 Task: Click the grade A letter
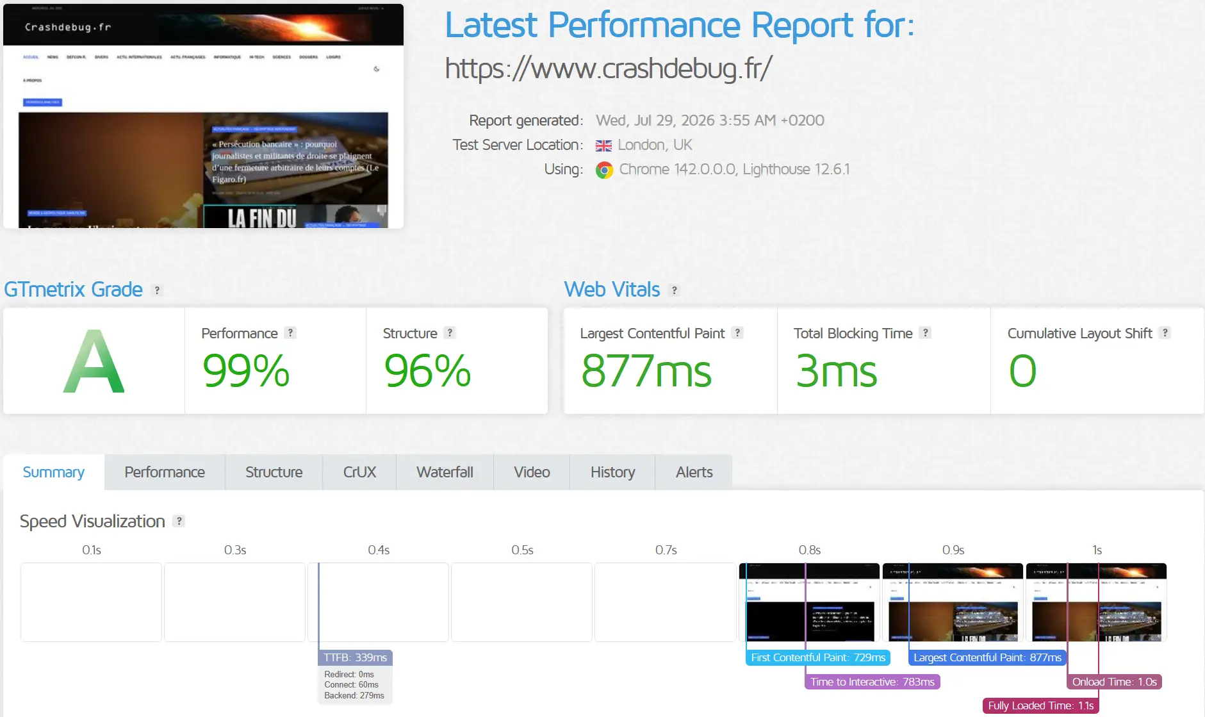coord(94,361)
